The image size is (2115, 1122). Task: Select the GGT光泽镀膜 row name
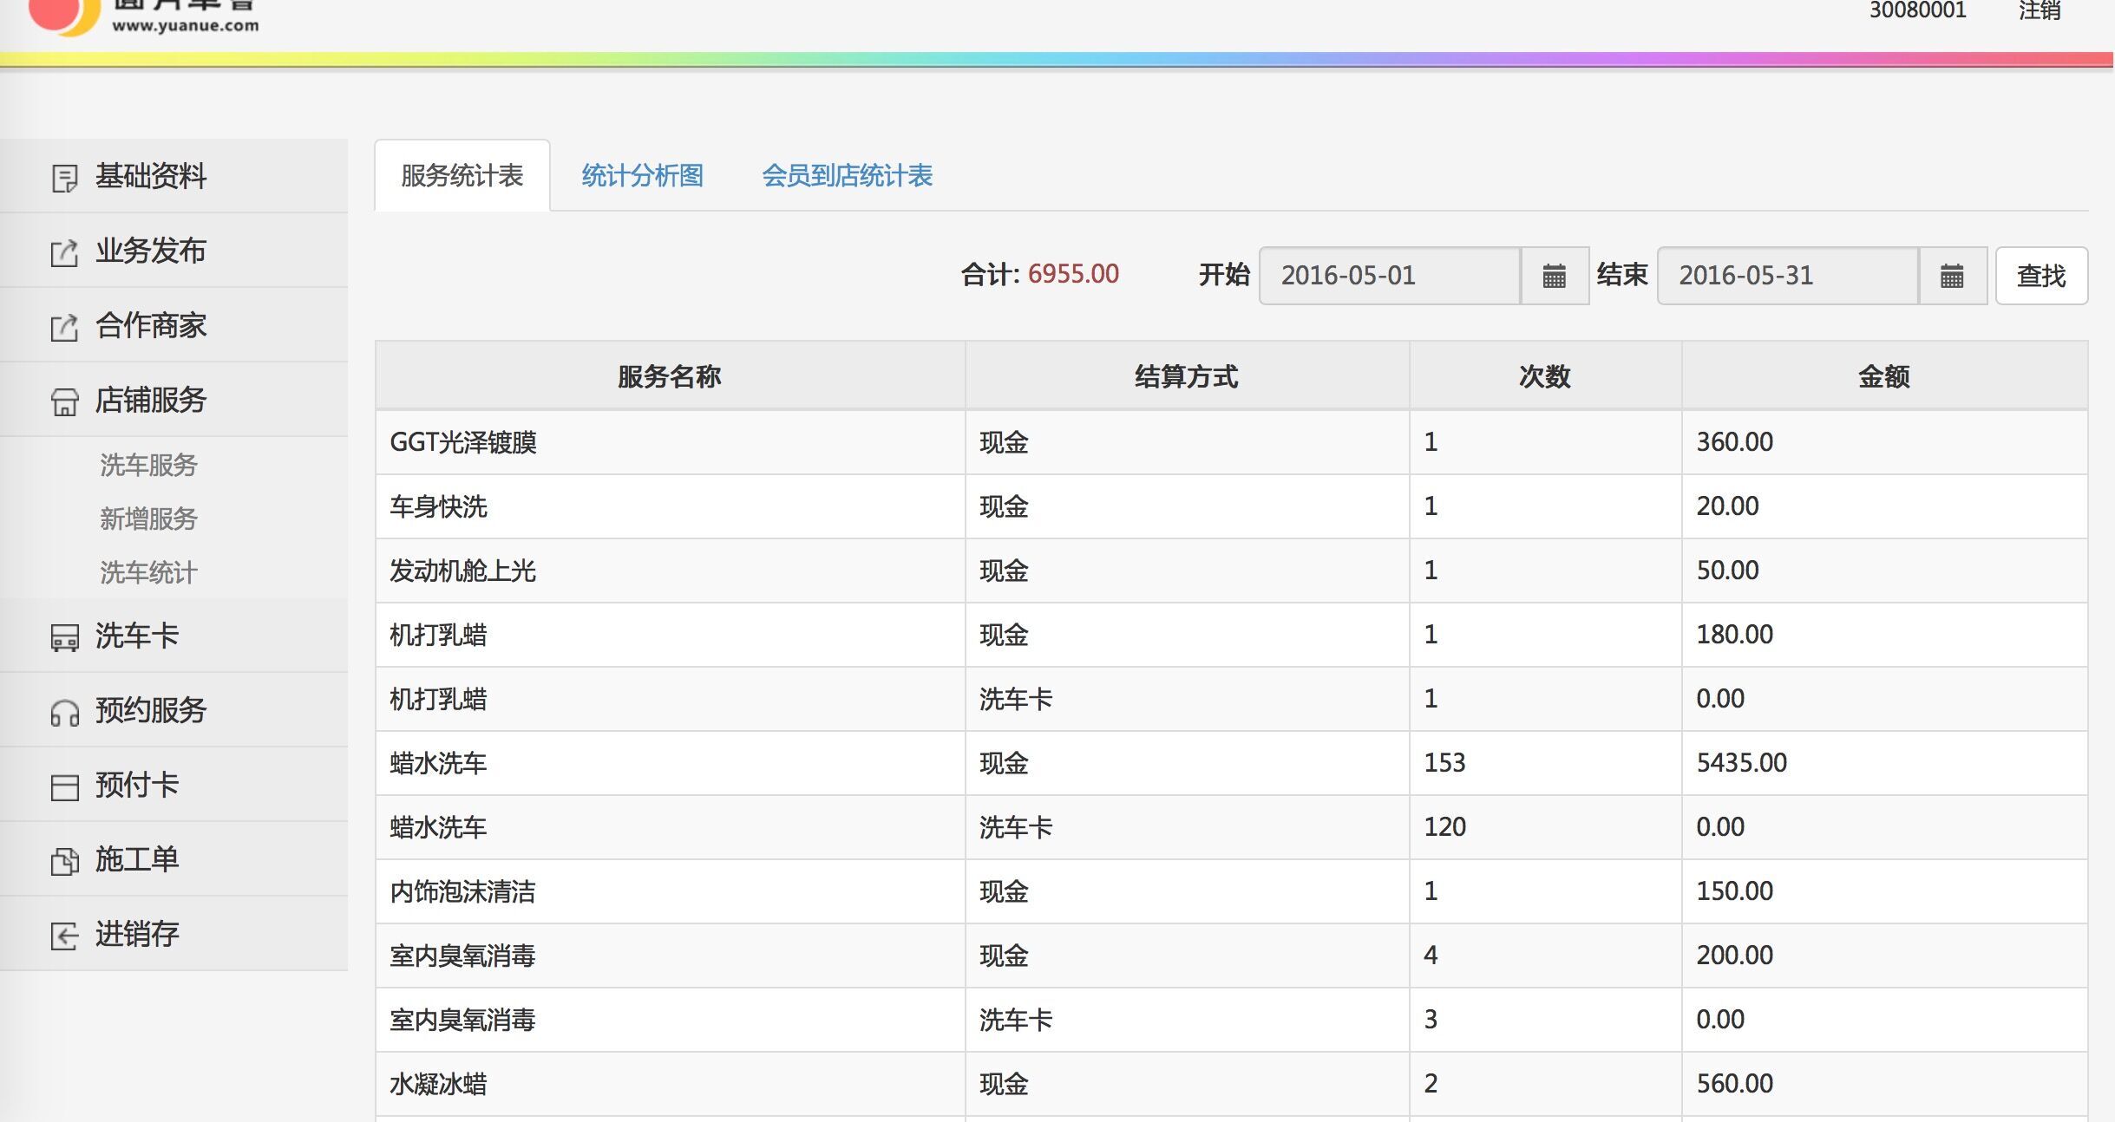click(x=463, y=442)
